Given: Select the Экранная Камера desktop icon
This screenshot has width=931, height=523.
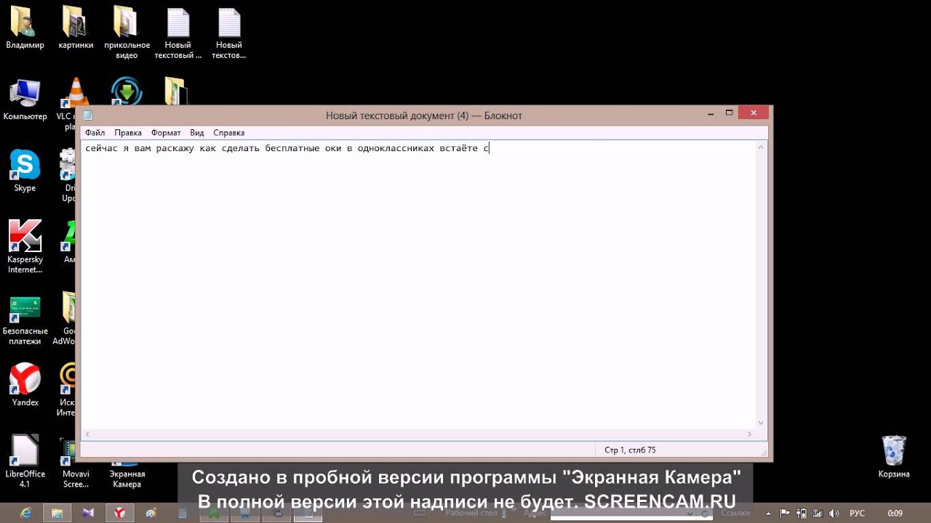Looking at the screenshot, I should (127, 476).
